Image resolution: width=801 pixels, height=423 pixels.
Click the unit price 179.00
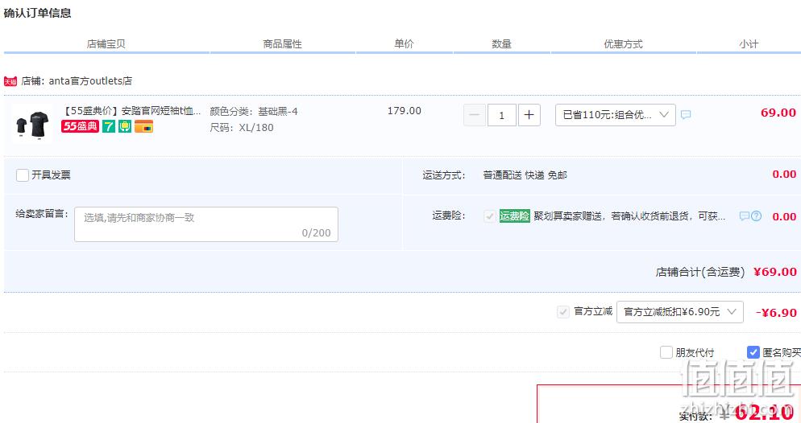pos(404,111)
